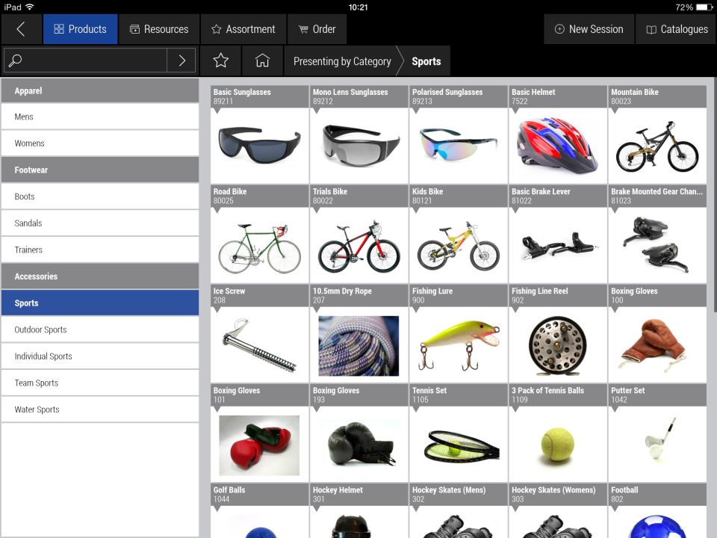This screenshot has width=717, height=538.
Task: Click the right-side scrollbar
Action: click(x=713, y=120)
